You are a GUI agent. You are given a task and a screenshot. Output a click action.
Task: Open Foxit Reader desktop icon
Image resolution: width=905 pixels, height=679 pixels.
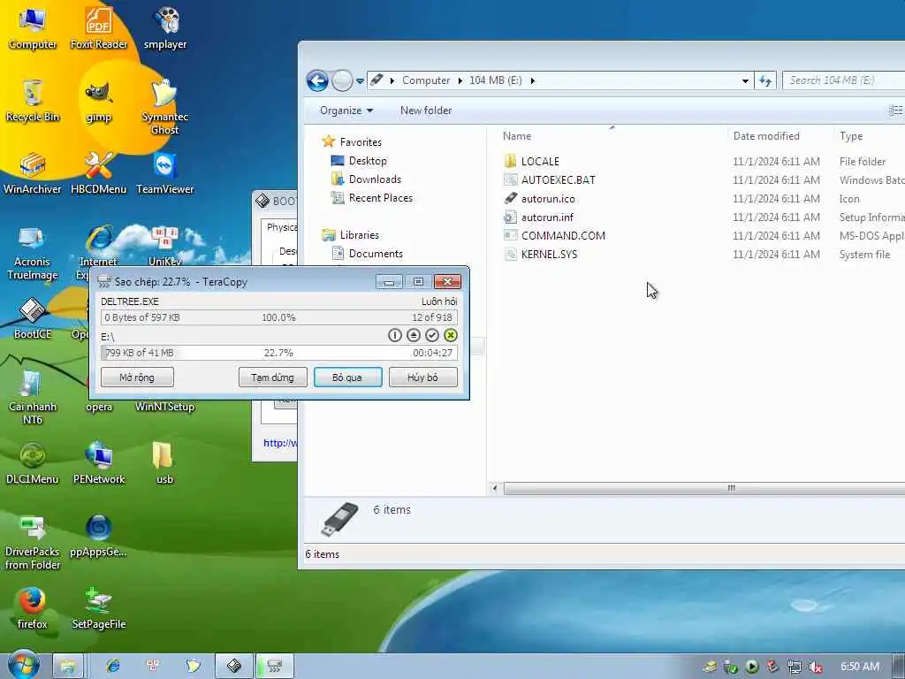(x=99, y=27)
